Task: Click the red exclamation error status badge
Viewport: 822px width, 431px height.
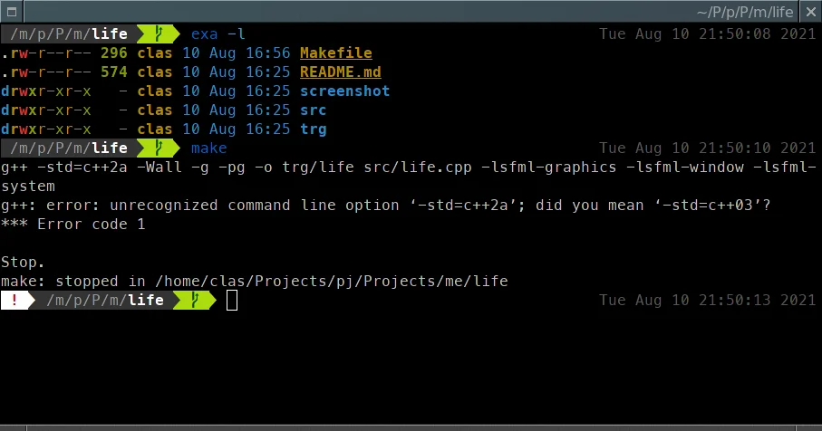Action: [x=15, y=300]
